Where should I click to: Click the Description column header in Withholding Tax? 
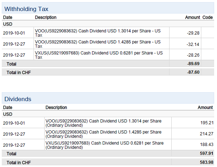[x=46, y=17]
